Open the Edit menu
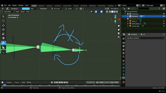166x93 pixels. 9,5
